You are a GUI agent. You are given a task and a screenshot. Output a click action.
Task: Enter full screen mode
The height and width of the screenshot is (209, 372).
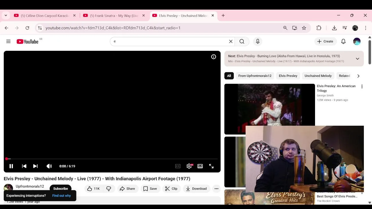(211, 166)
